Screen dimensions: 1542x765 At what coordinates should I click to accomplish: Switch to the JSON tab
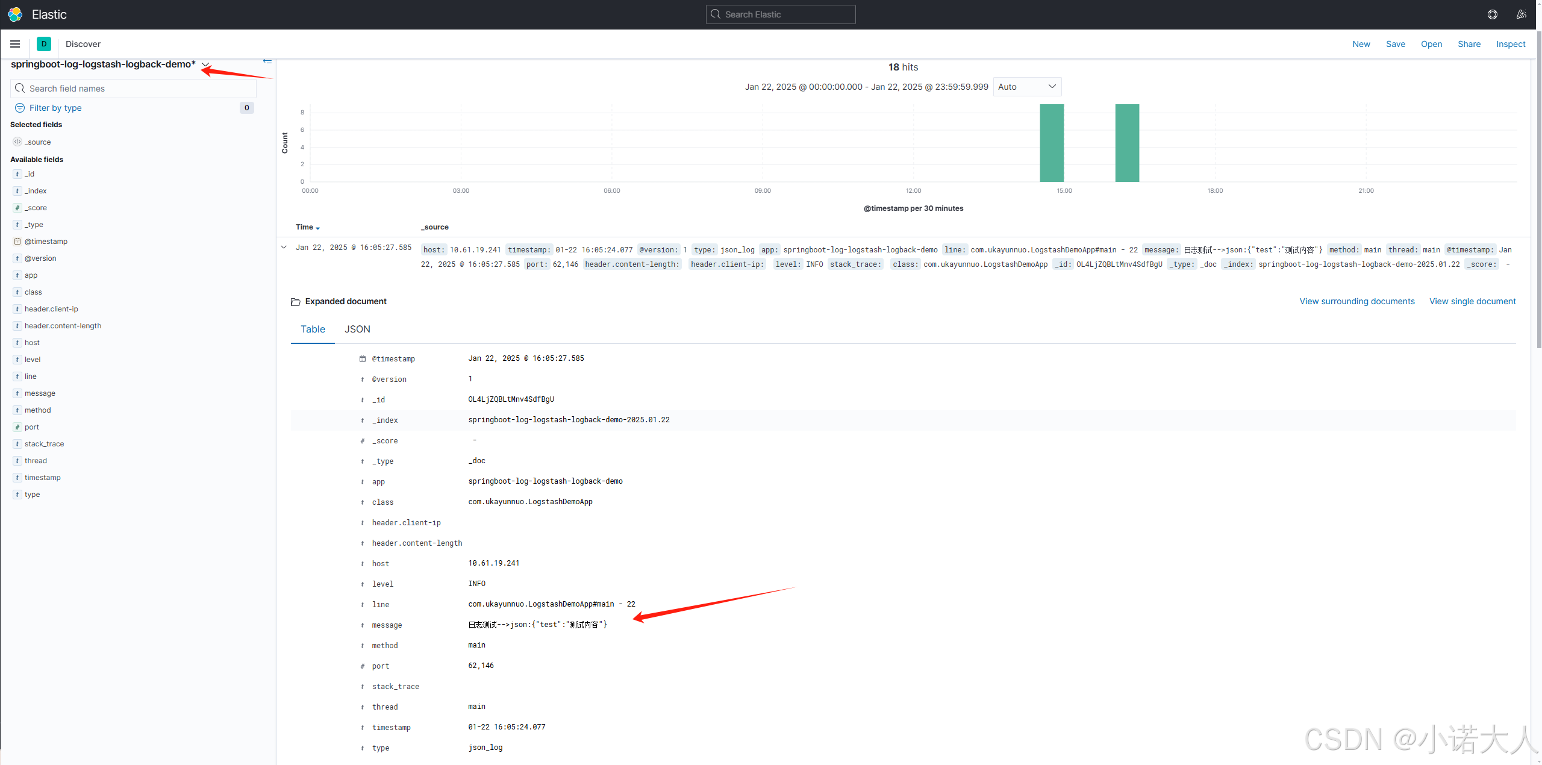click(x=356, y=328)
